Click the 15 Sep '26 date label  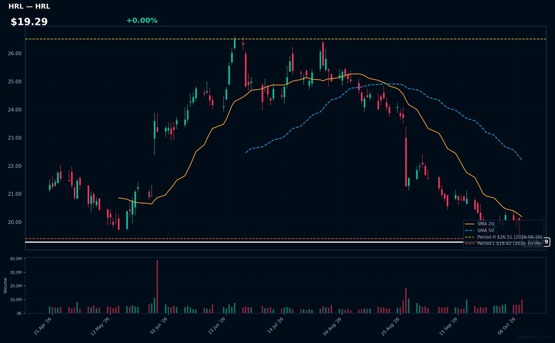pyautogui.click(x=448, y=325)
